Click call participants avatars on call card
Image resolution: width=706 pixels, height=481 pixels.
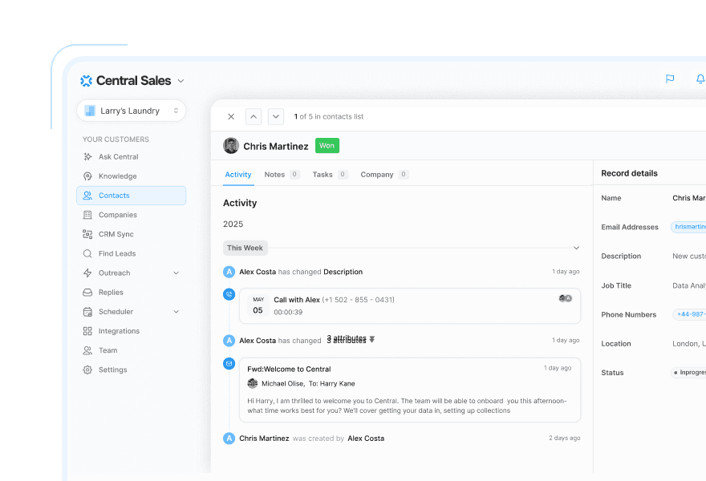tap(566, 298)
